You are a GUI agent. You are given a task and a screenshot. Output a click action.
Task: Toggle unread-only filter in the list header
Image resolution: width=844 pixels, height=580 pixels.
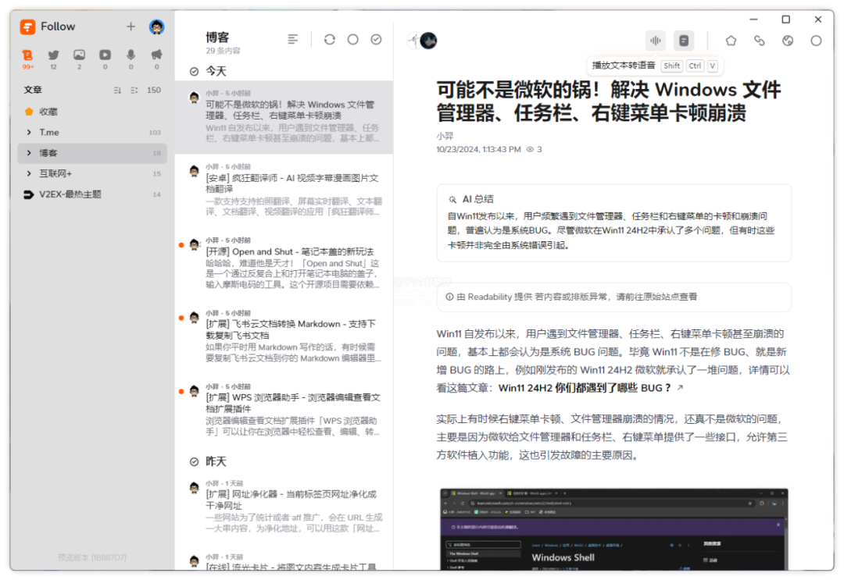tap(352, 39)
